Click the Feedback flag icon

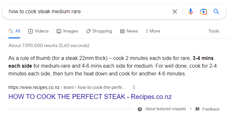coord(197,109)
